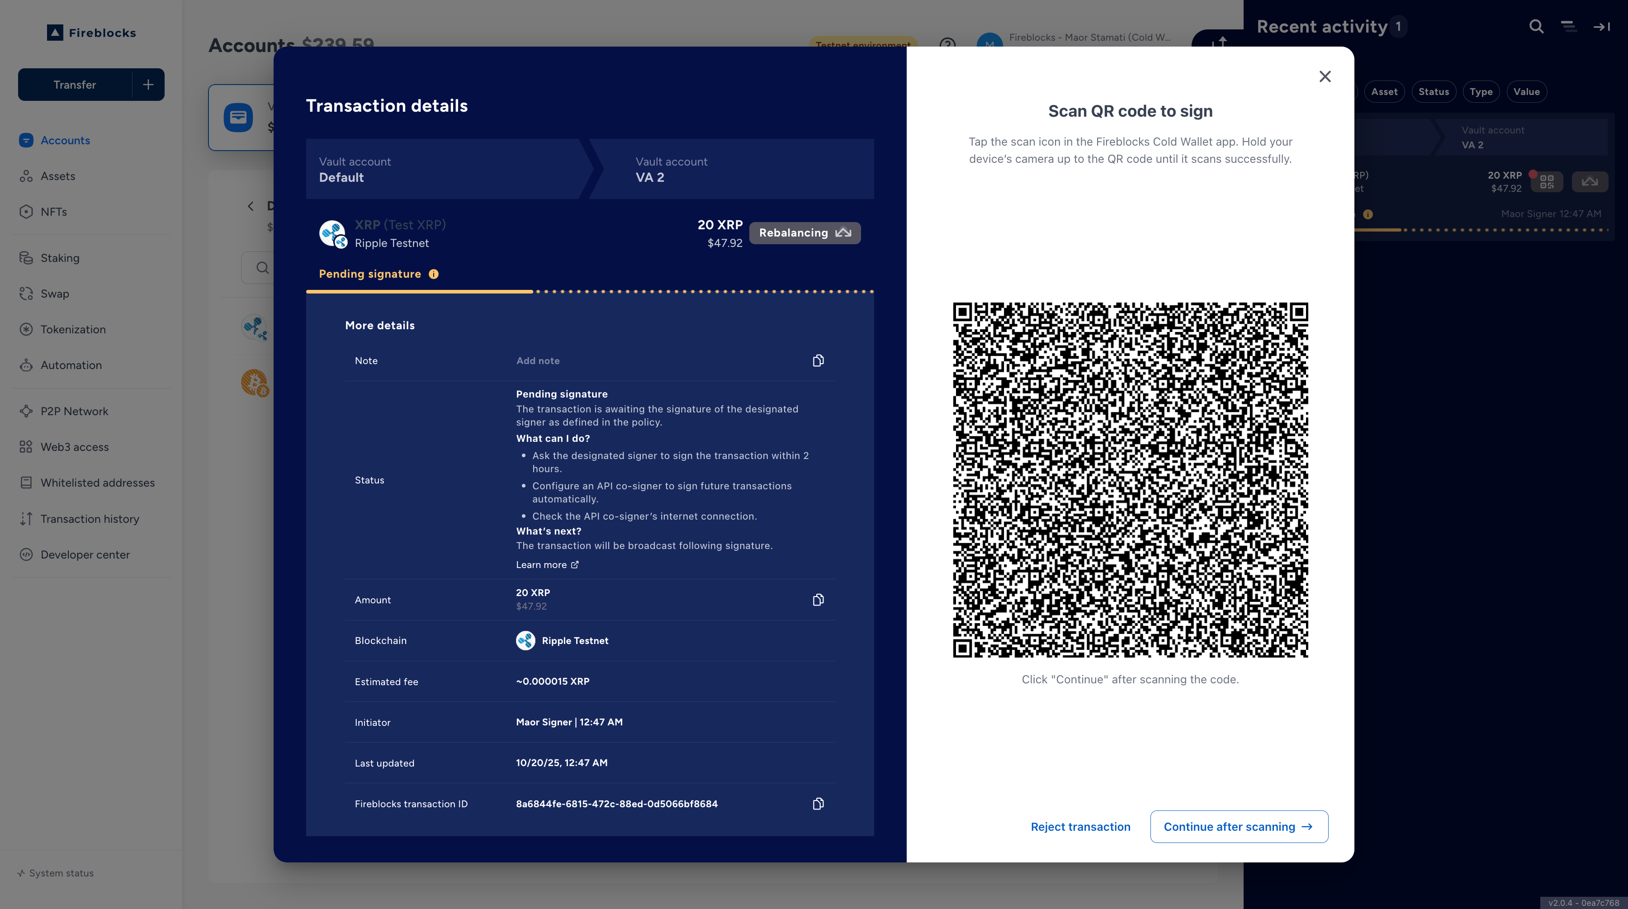The width and height of the screenshot is (1628, 909).
Task: Copy the Note field value
Action: click(x=818, y=360)
